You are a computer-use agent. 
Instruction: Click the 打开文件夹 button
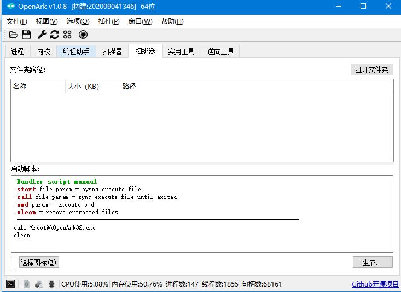coord(371,70)
